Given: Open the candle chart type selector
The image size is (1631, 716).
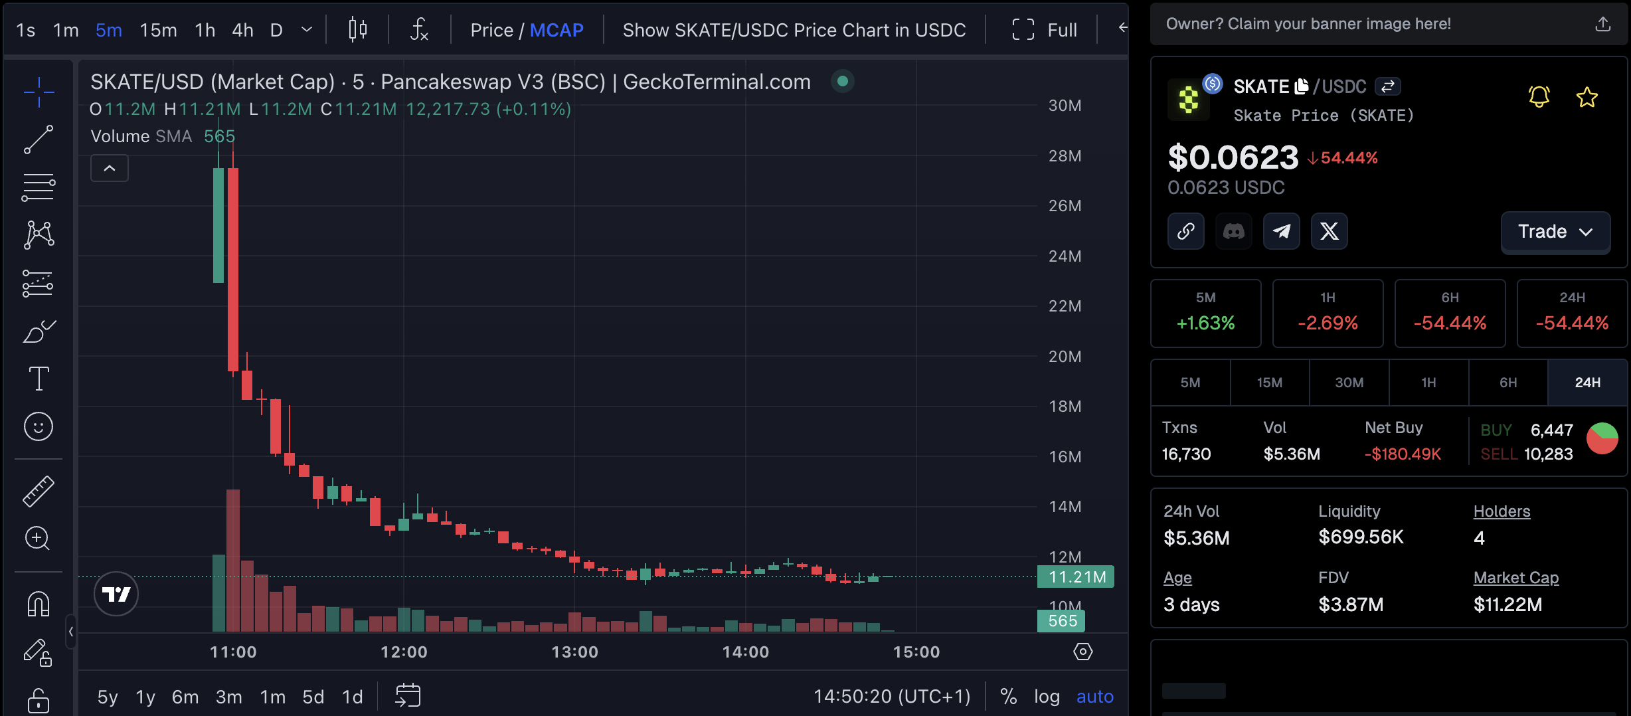Looking at the screenshot, I should click(x=358, y=29).
